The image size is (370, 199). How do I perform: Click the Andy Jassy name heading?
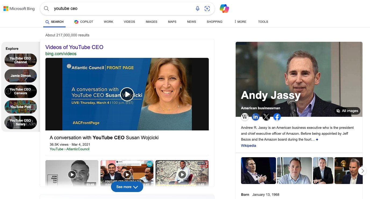click(271, 95)
